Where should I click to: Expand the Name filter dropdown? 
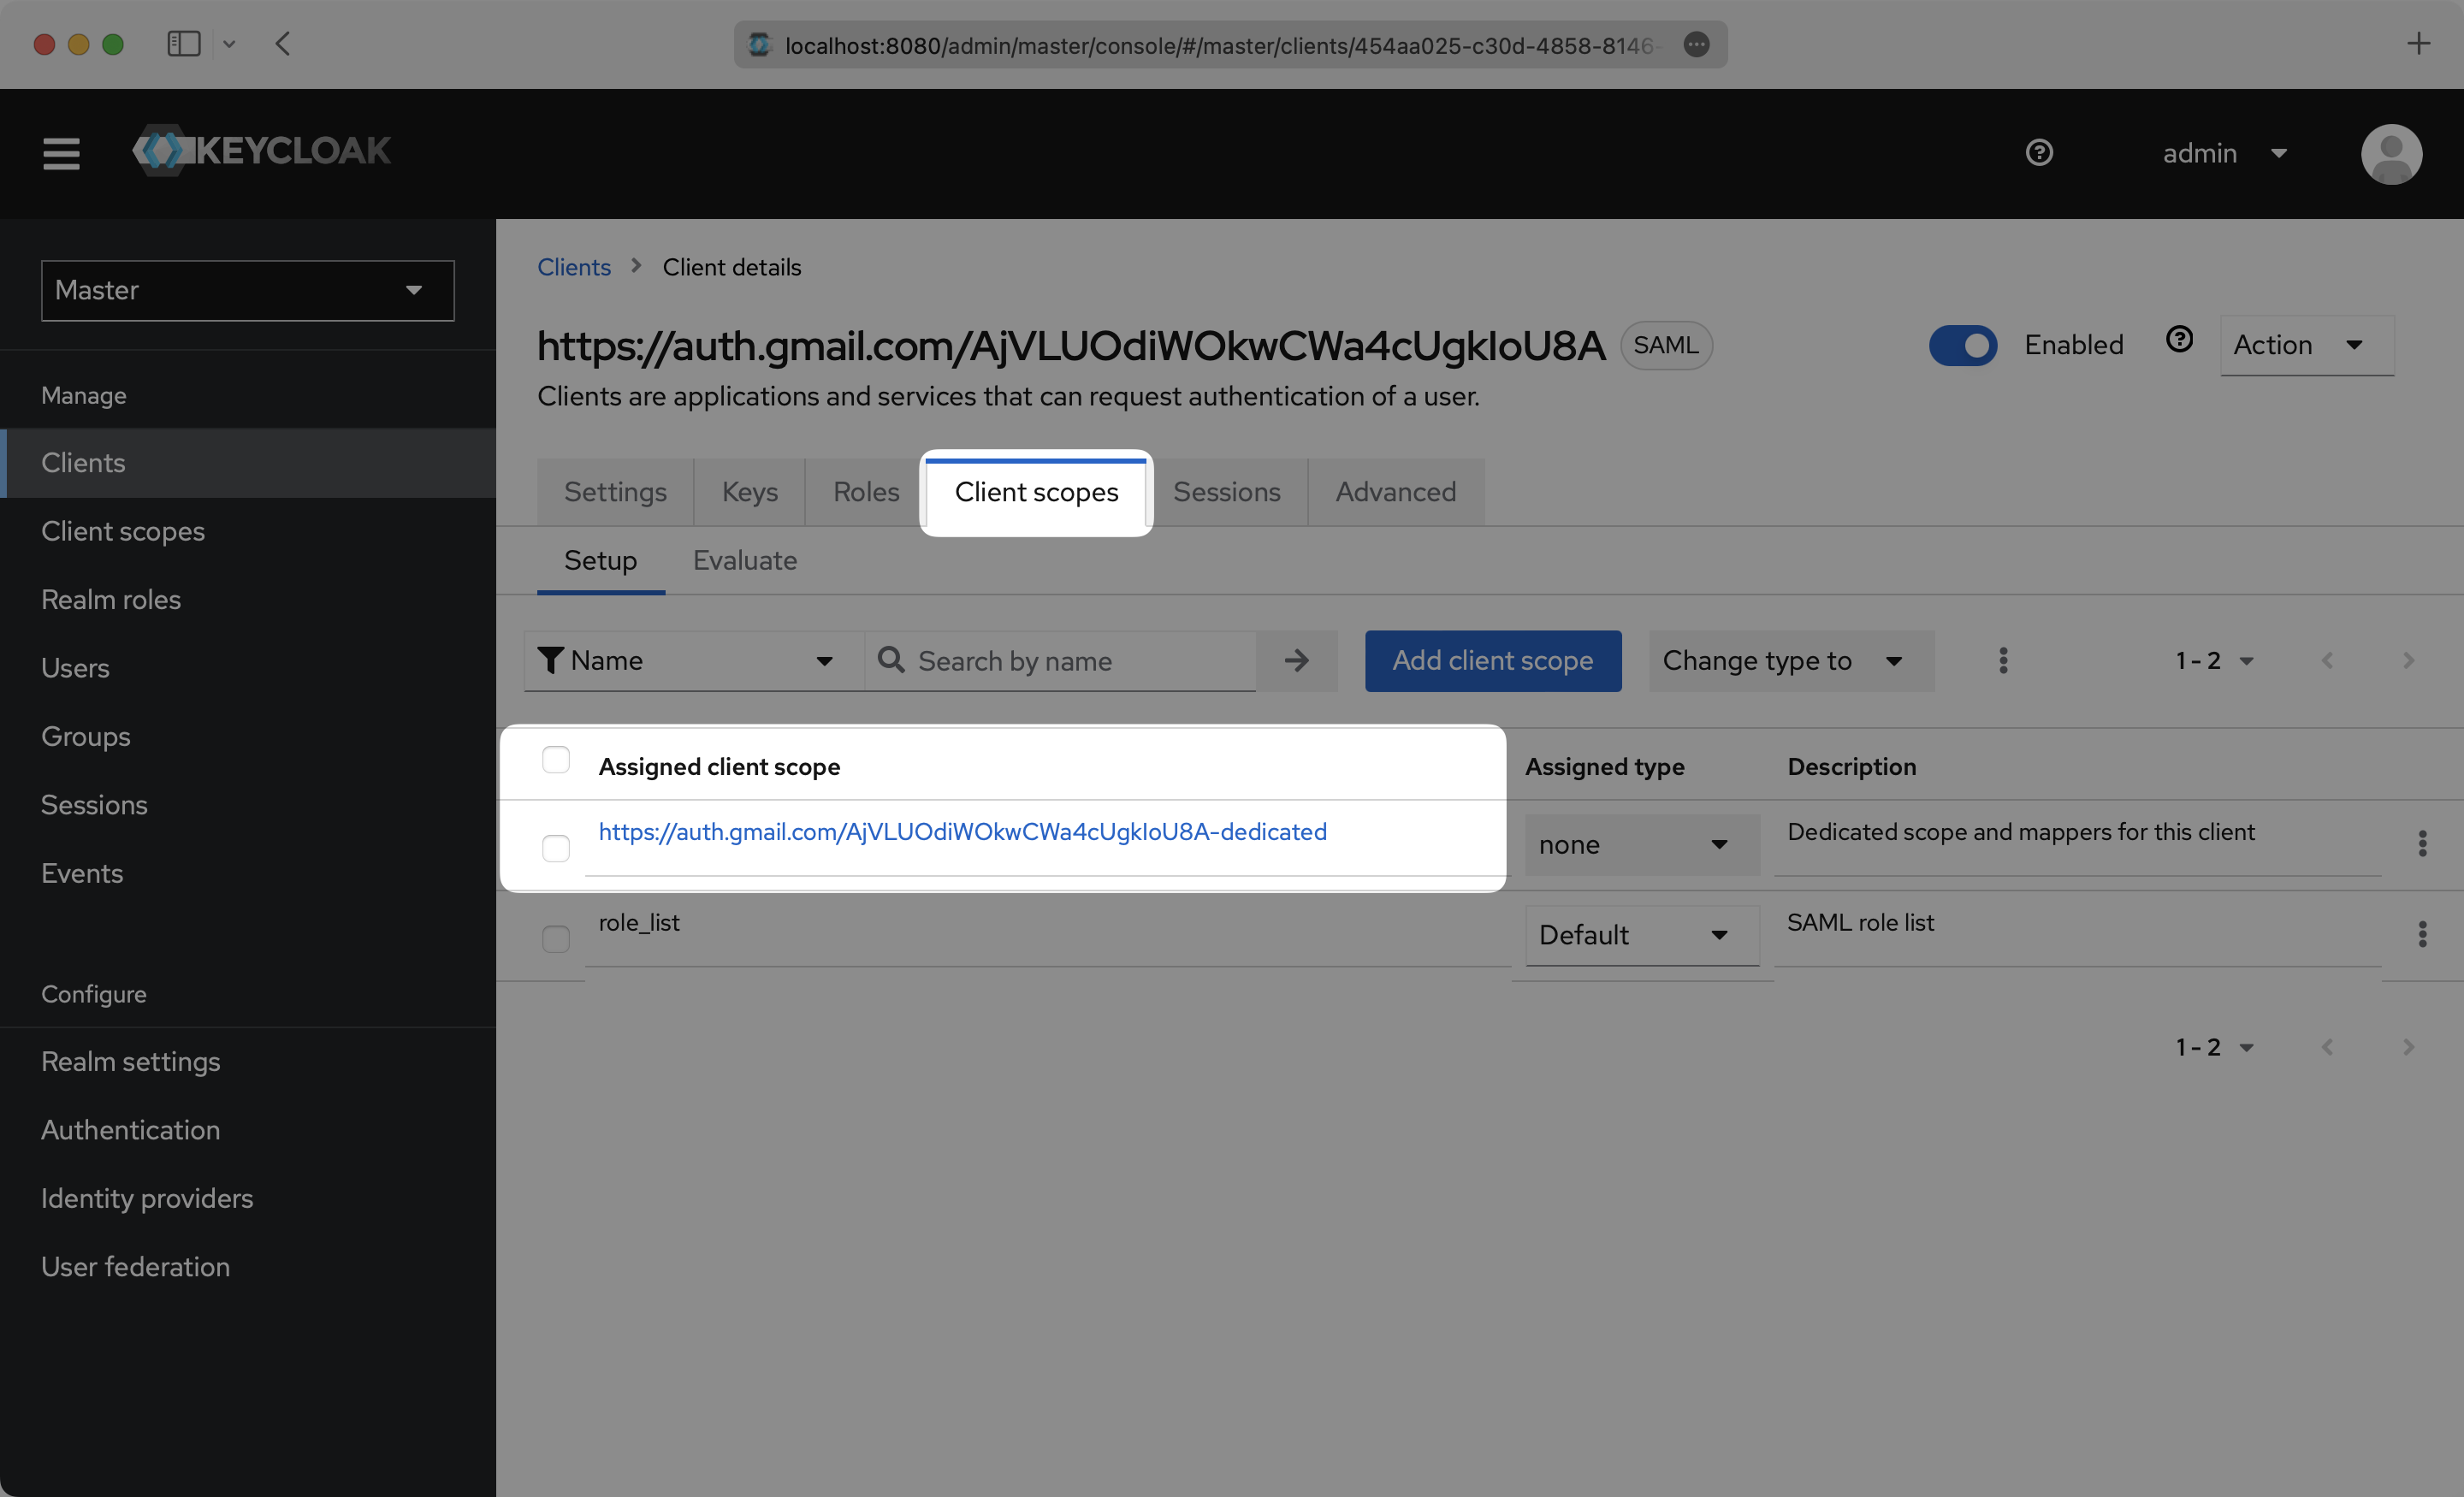tap(820, 661)
